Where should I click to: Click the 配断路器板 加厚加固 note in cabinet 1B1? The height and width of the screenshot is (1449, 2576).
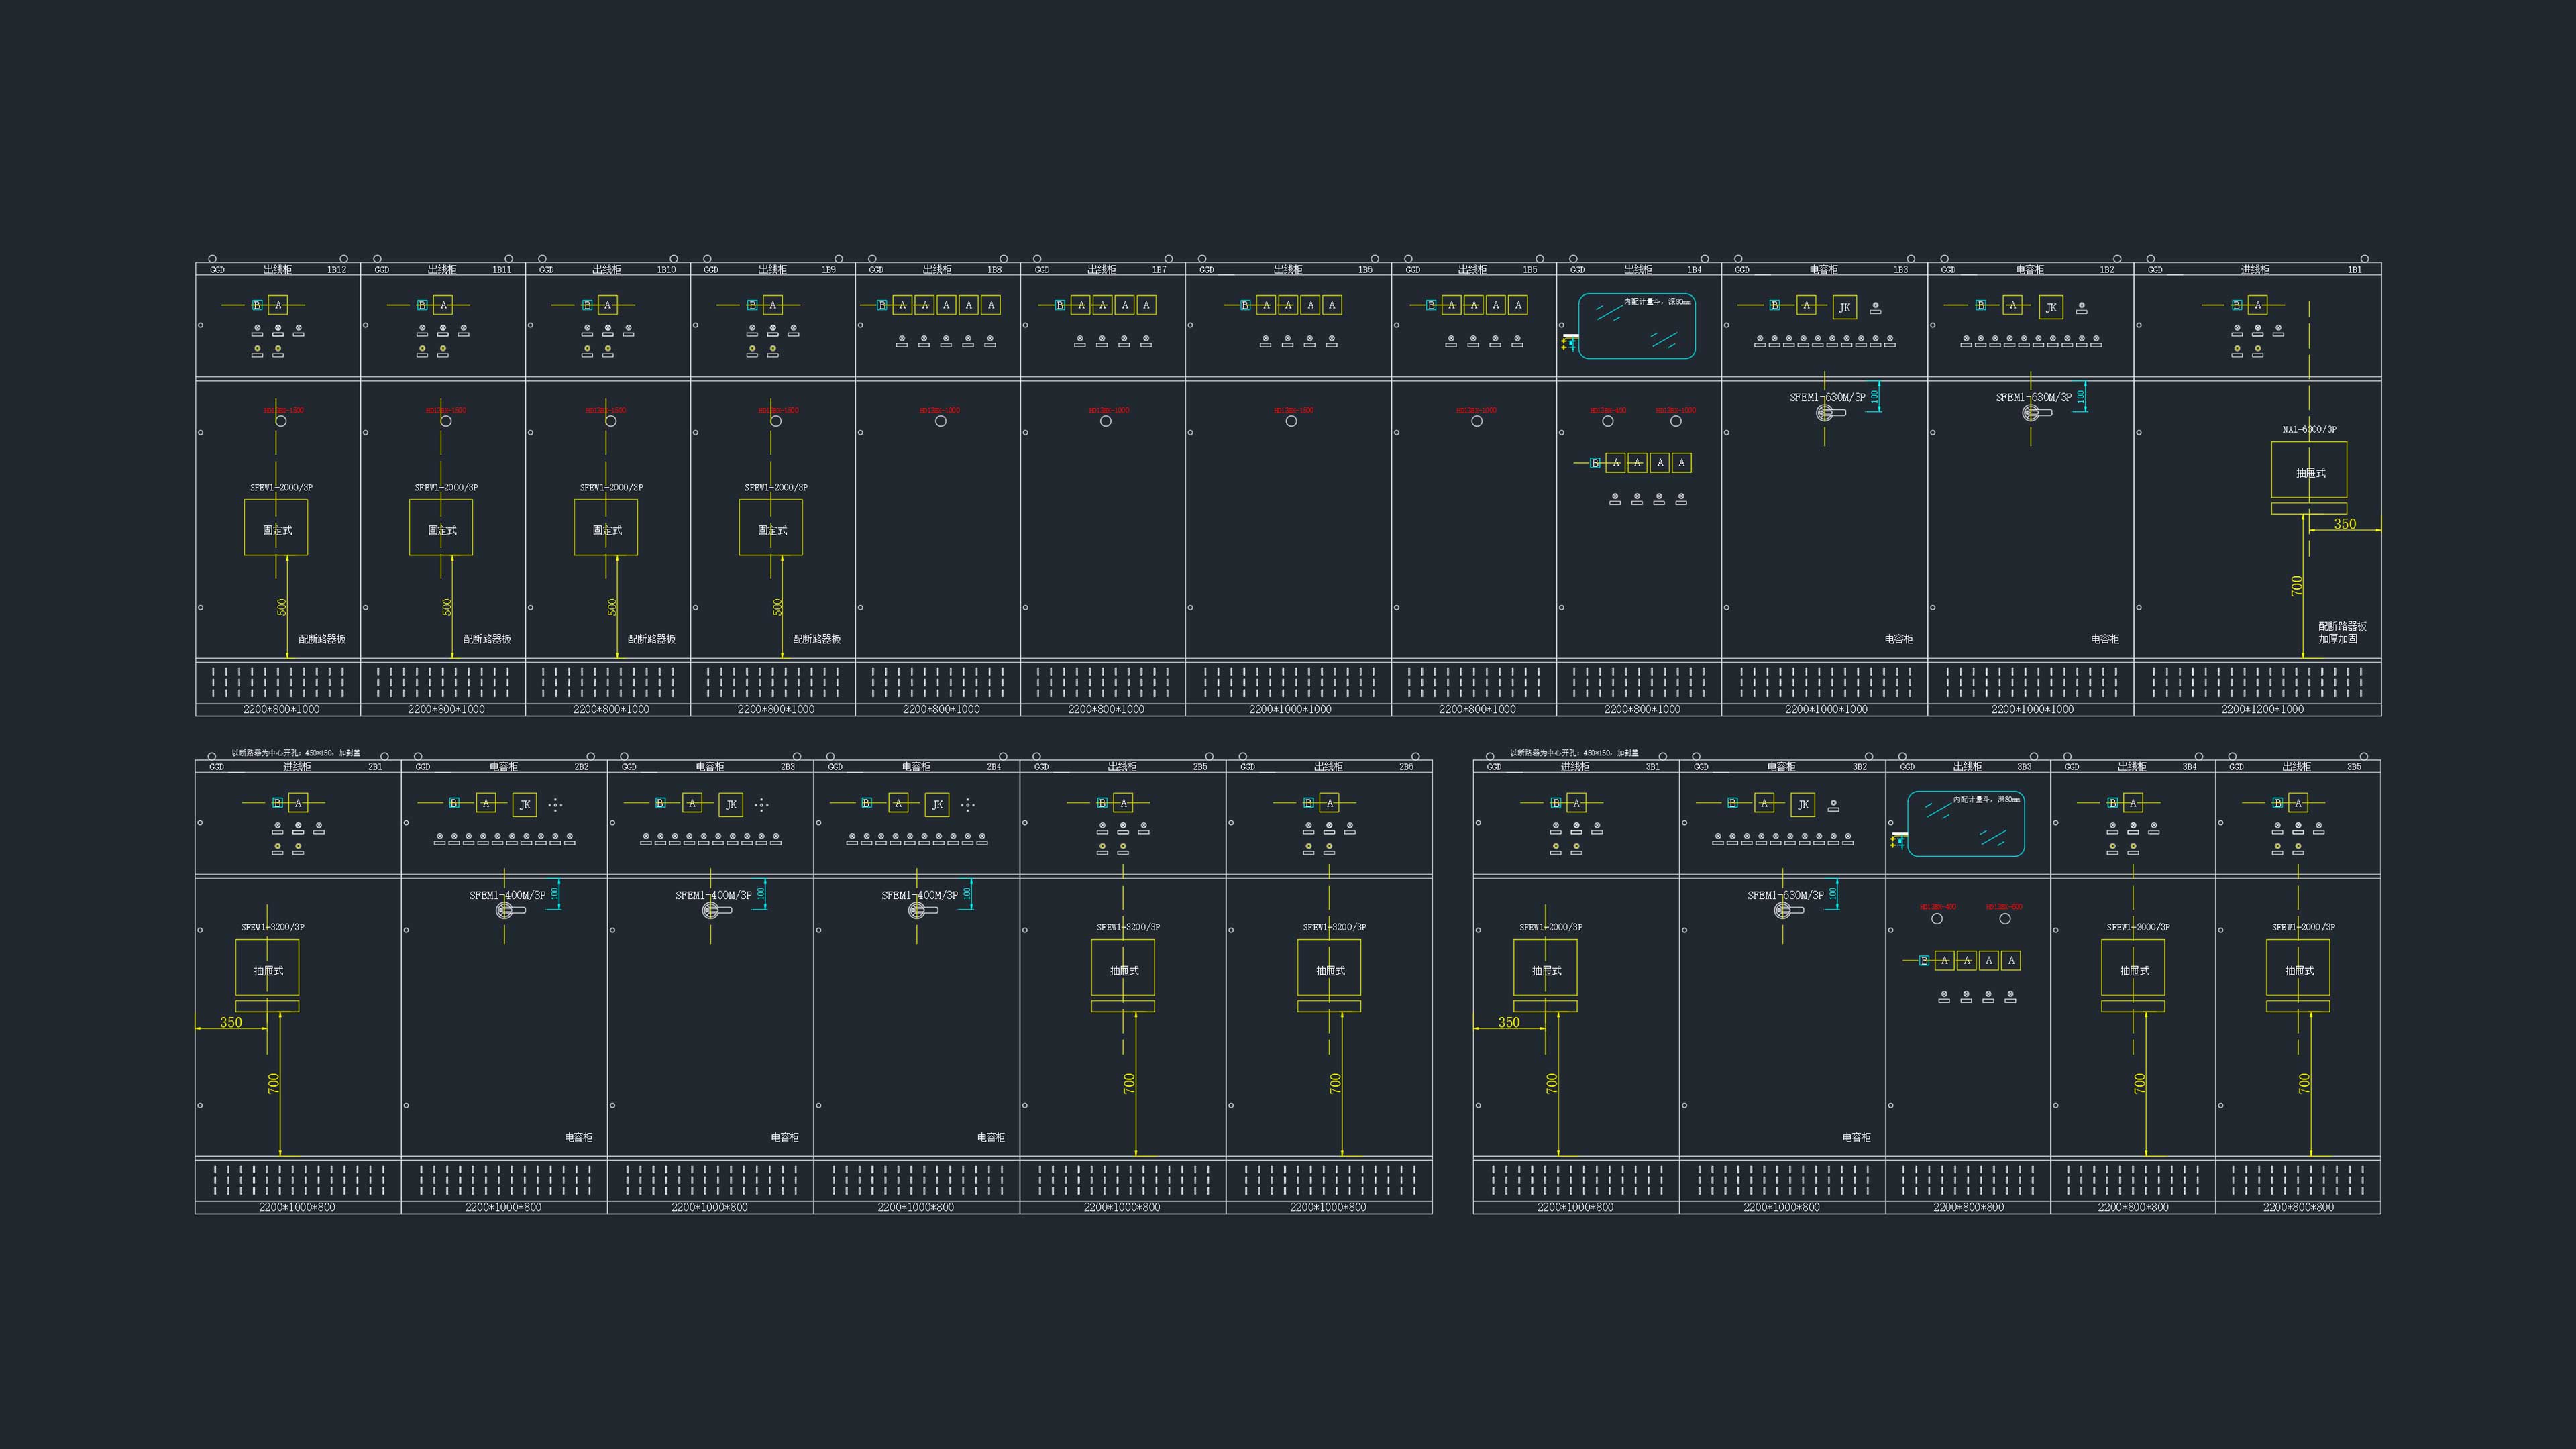click(x=2342, y=632)
